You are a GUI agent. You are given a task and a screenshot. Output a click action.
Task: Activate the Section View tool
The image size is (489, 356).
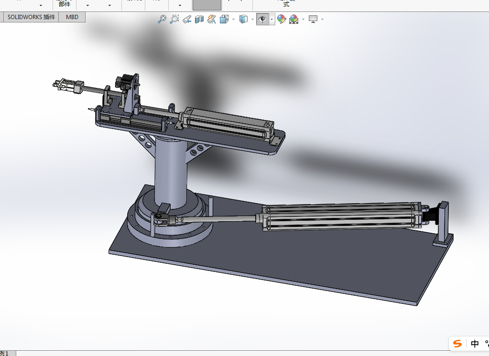[x=199, y=19]
